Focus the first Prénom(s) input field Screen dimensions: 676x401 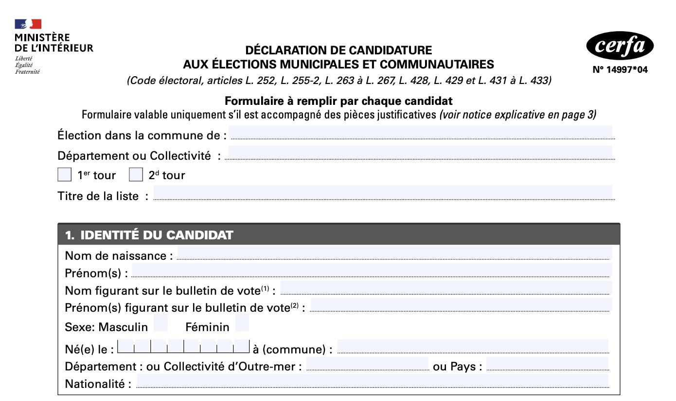coord(371,270)
